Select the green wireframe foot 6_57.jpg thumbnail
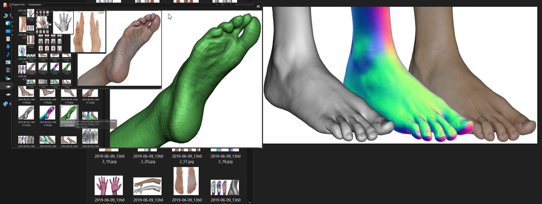The height and width of the screenshot is (204, 542). (69, 113)
